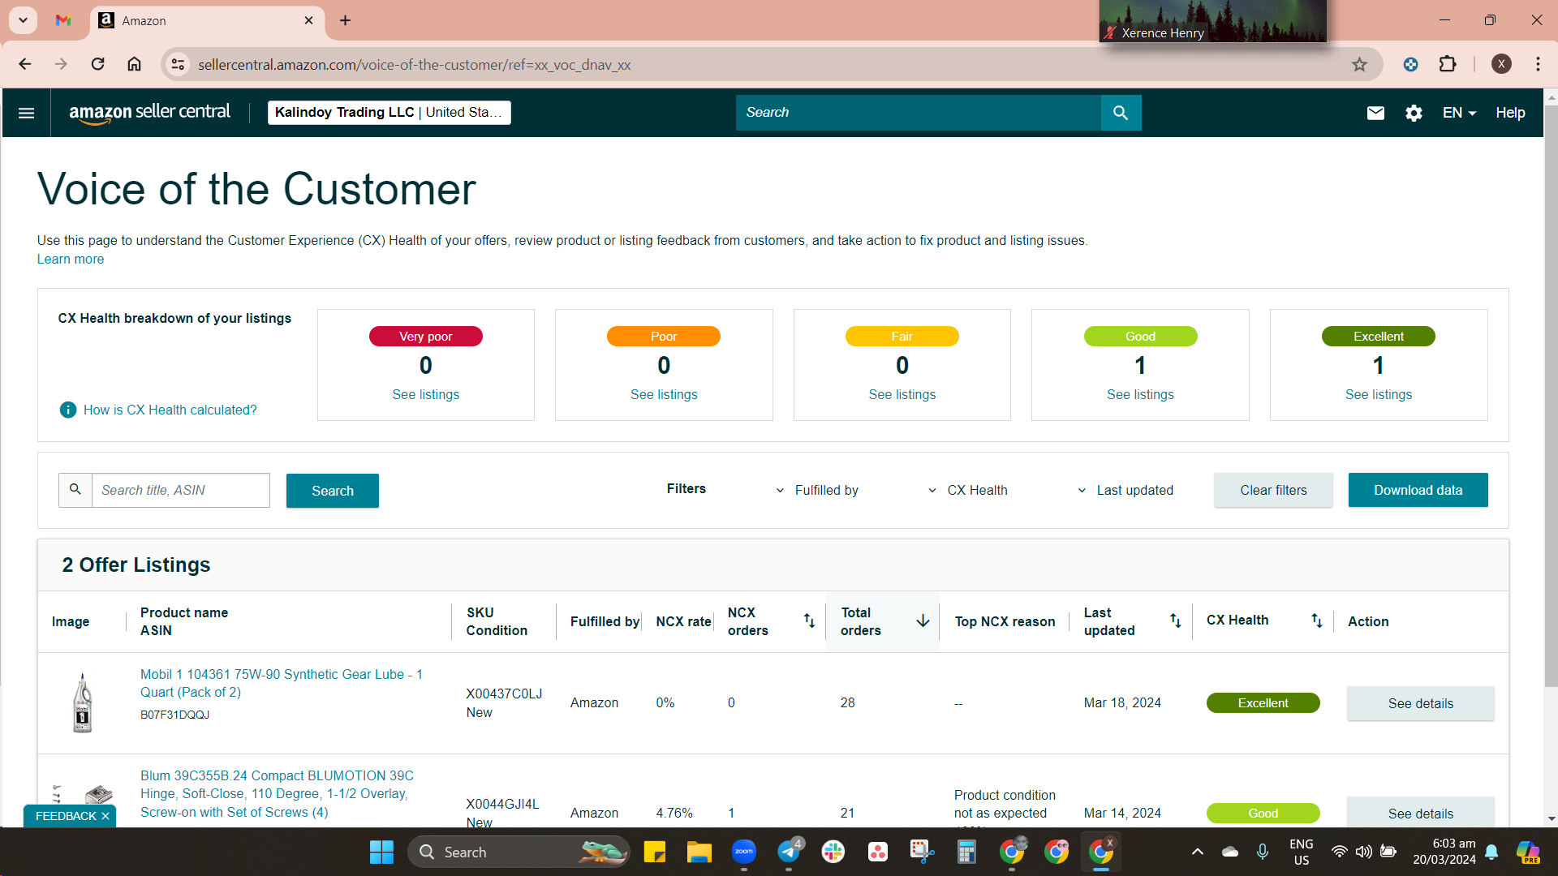1558x876 pixels.
Task: Open the Mobil 1 Synthetic Gear Lube product link
Action: [x=282, y=683]
